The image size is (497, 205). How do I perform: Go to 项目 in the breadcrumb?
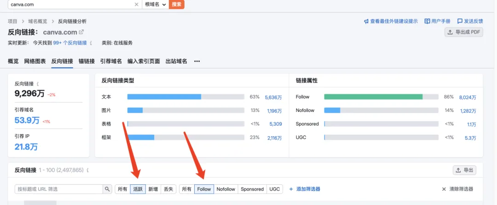tap(13, 21)
